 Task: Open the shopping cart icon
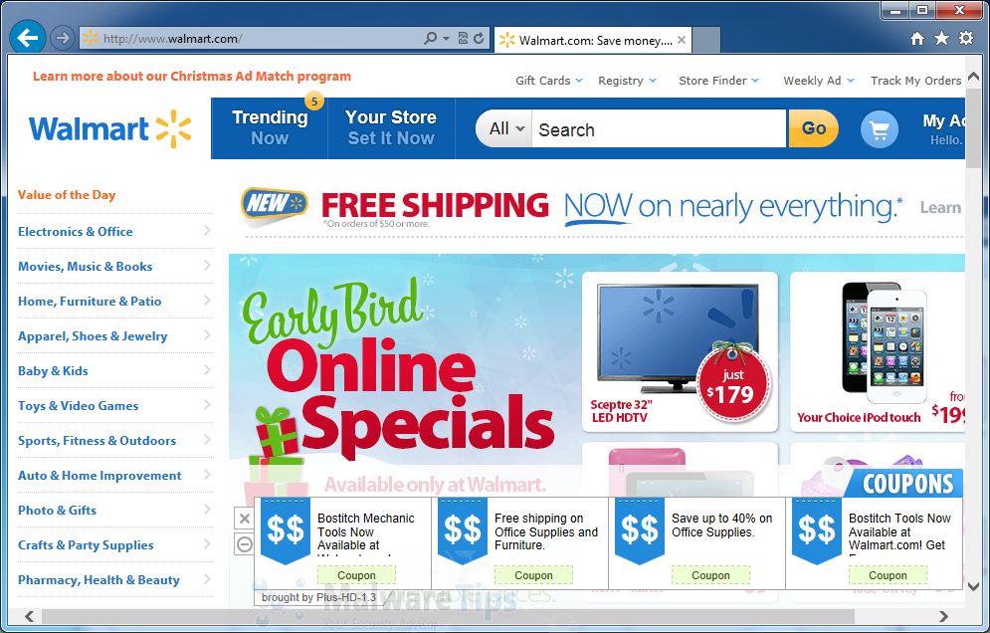click(x=879, y=129)
